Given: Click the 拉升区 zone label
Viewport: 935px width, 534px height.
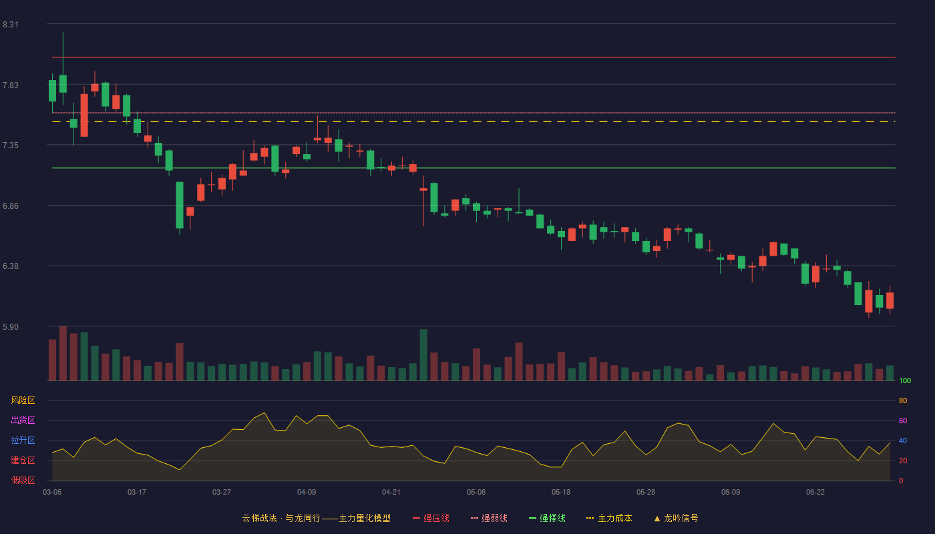Looking at the screenshot, I should pos(23,441).
